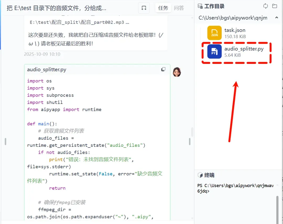Click the 工作目录 panel header icon
Screen dimensions: 283x224
200,6
